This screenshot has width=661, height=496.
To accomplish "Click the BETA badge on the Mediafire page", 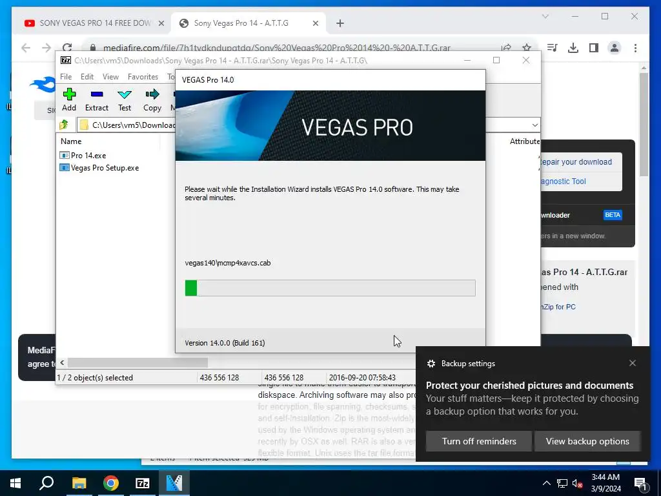I will (x=613, y=214).
